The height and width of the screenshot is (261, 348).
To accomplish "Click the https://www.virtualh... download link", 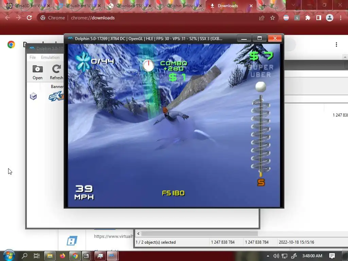I will (114, 237).
